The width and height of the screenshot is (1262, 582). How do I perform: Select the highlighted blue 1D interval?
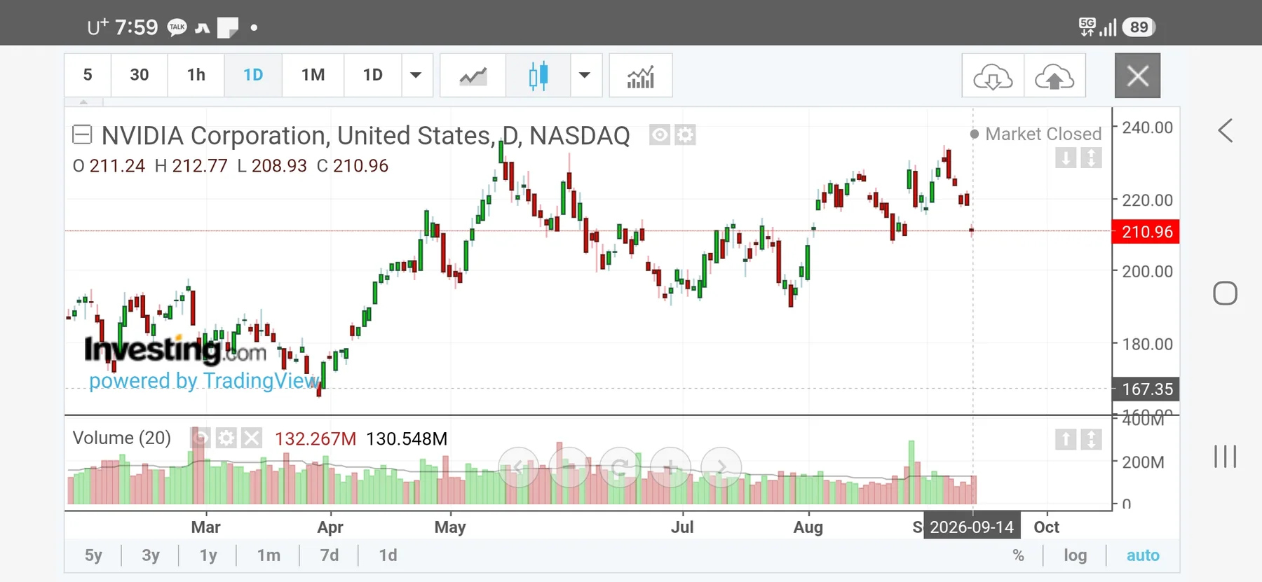point(253,75)
